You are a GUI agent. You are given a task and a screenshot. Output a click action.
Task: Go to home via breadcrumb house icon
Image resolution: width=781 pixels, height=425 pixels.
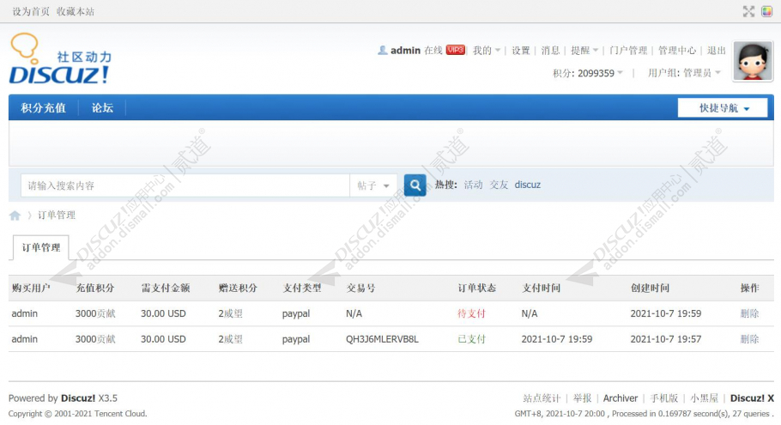click(15, 216)
